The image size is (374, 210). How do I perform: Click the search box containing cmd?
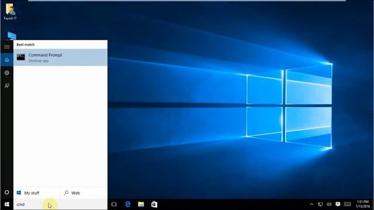pos(60,204)
